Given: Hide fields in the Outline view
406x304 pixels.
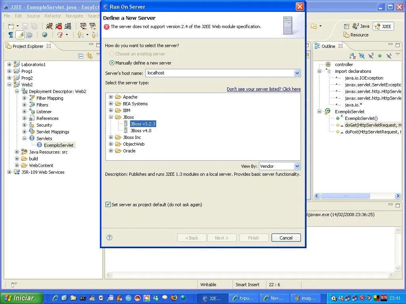Looking at the screenshot, I should coord(362,56).
